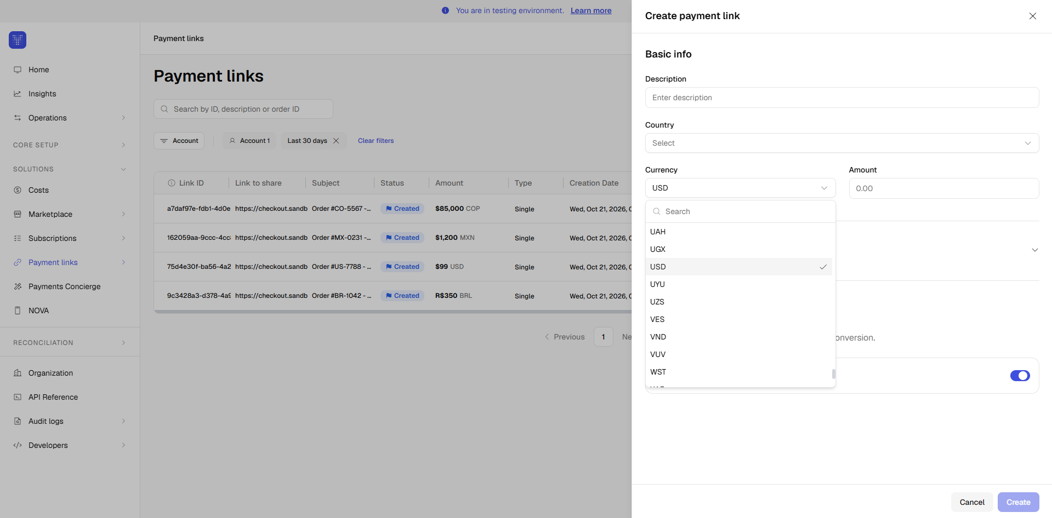Click the Create button

(x=1018, y=502)
